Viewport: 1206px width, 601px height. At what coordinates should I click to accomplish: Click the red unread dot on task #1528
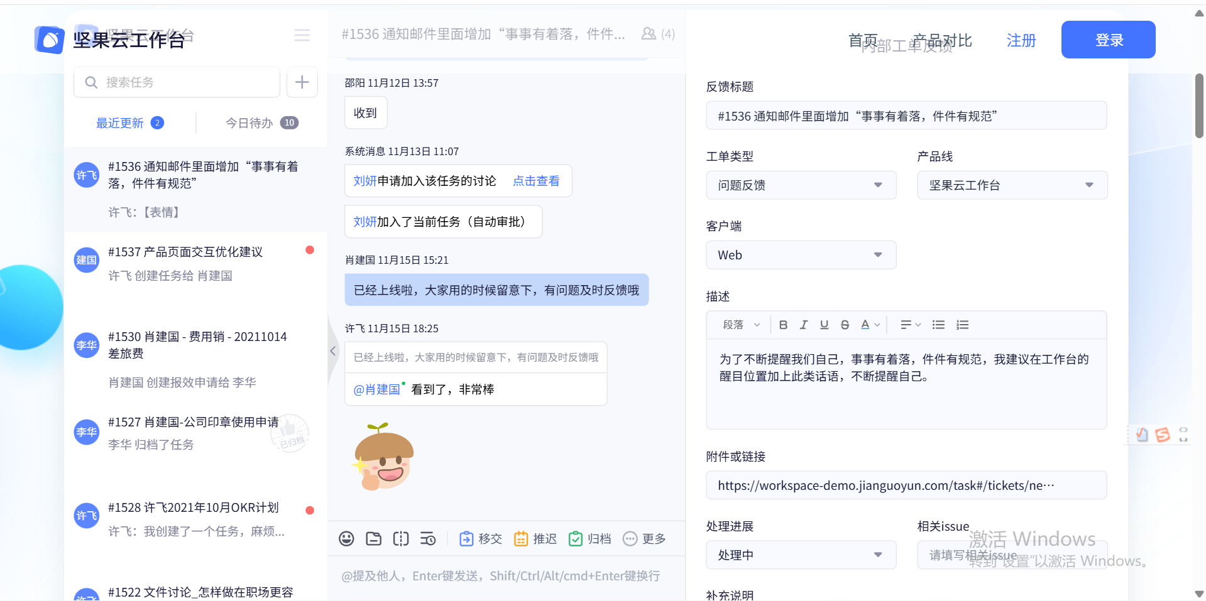pyautogui.click(x=310, y=510)
